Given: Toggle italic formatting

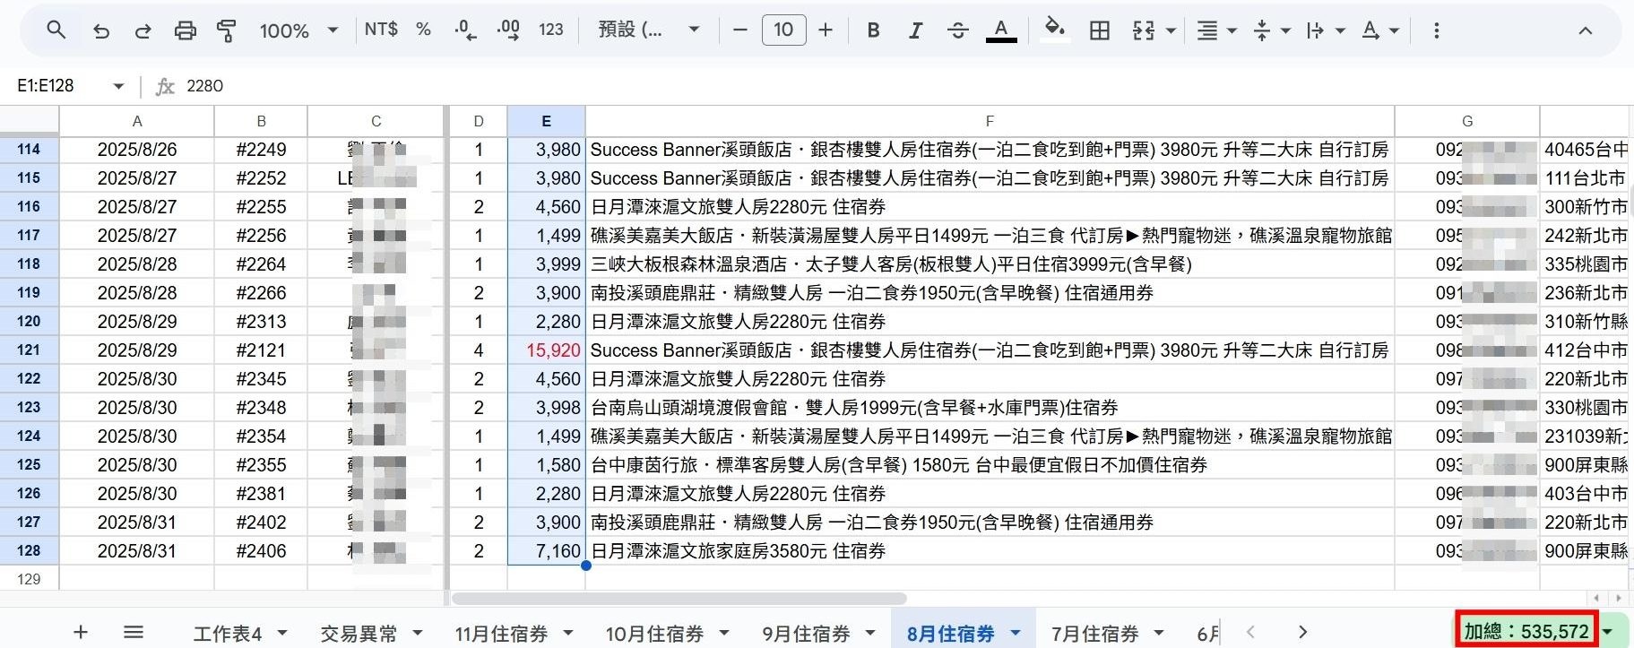Looking at the screenshot, I should [x=915, y=30].
